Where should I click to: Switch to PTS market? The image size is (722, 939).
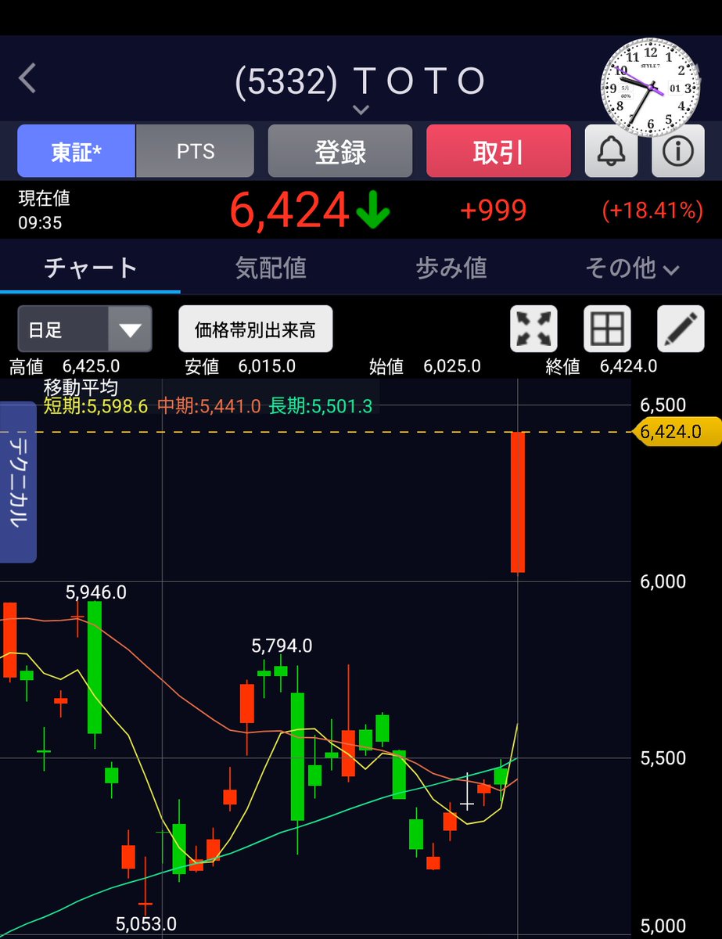point(196,151)
